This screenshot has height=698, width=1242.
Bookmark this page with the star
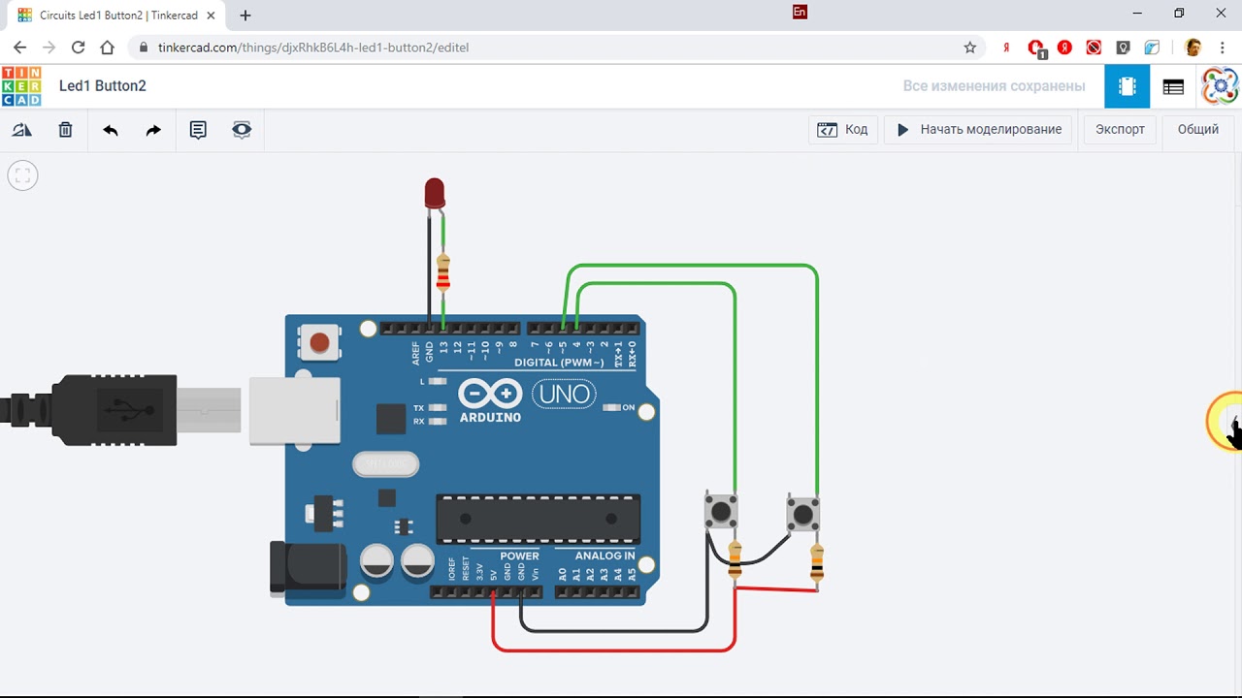[x=969, y=48]
